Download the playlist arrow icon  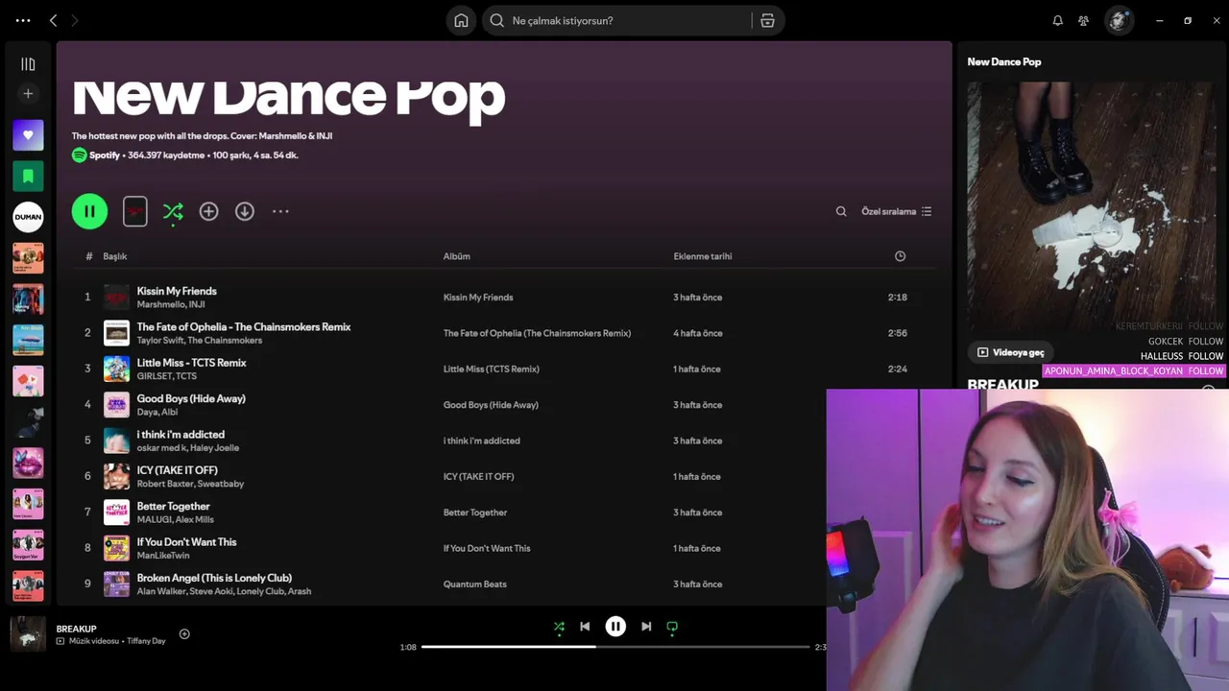point(245,211)
